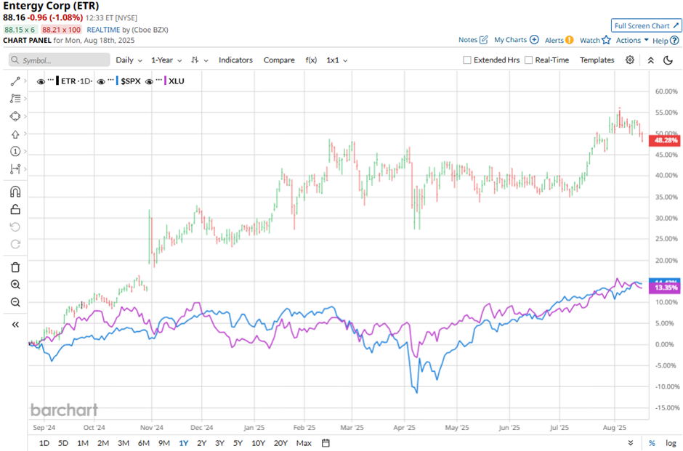The image size is (683, 451).
Task: Click the XLU purple color swatch
Action: (165, 81)
